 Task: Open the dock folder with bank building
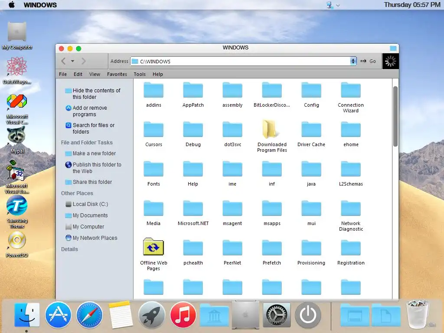[214, 315]
